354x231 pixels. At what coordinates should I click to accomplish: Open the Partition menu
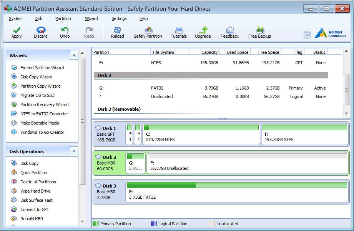[x=63, y=18]
